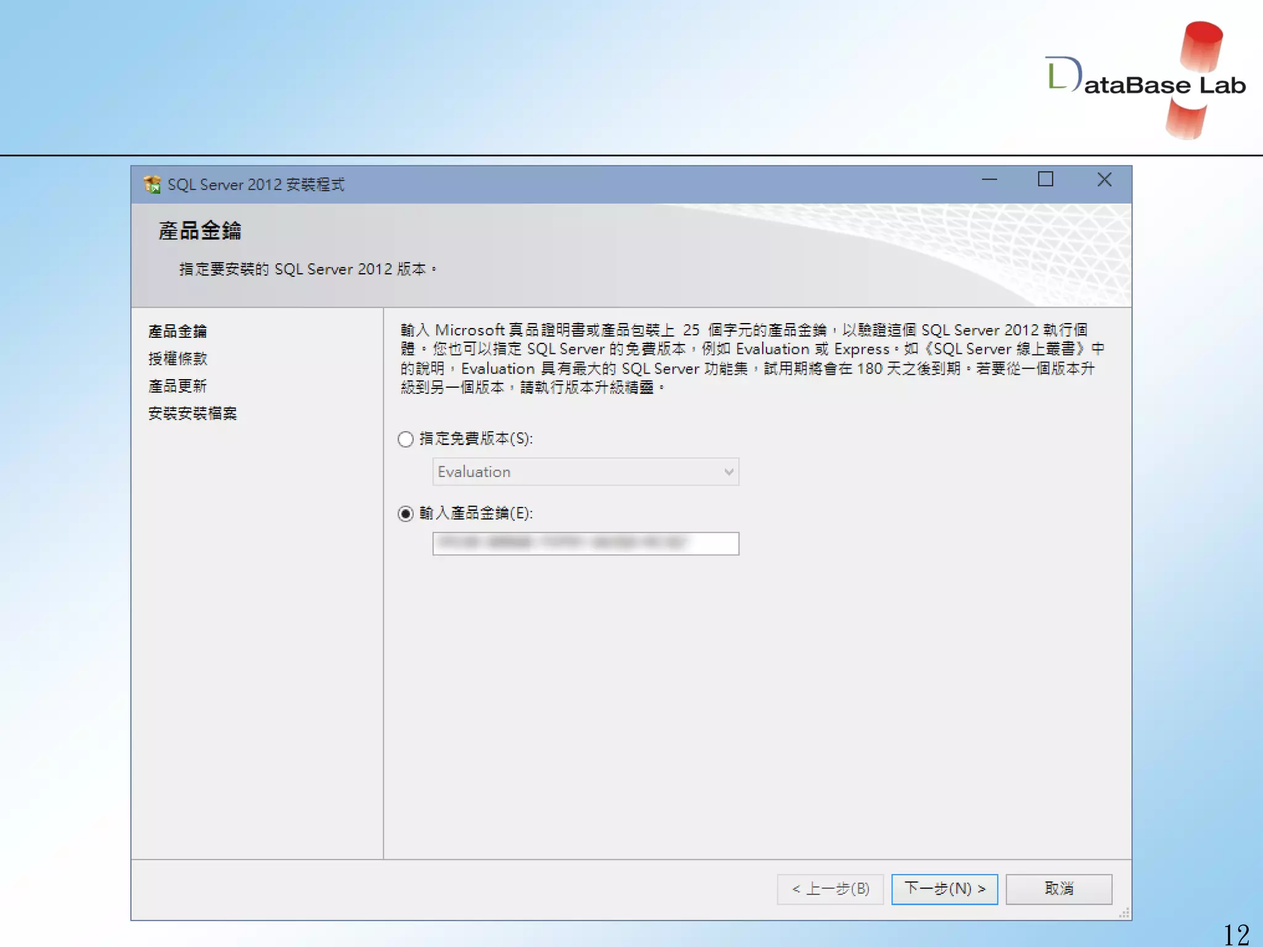The image size is (1263, 947).
Task: Click the dropdown arrow beside Evaluation
Action: pyautogui.click(x=728, y=472)
